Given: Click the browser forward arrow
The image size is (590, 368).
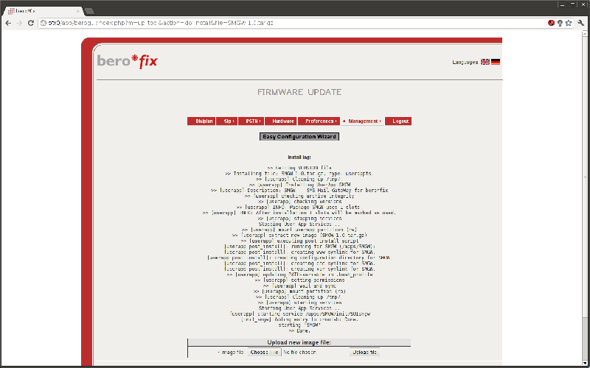Looking at the screenshot, I should tap(20, 23).
